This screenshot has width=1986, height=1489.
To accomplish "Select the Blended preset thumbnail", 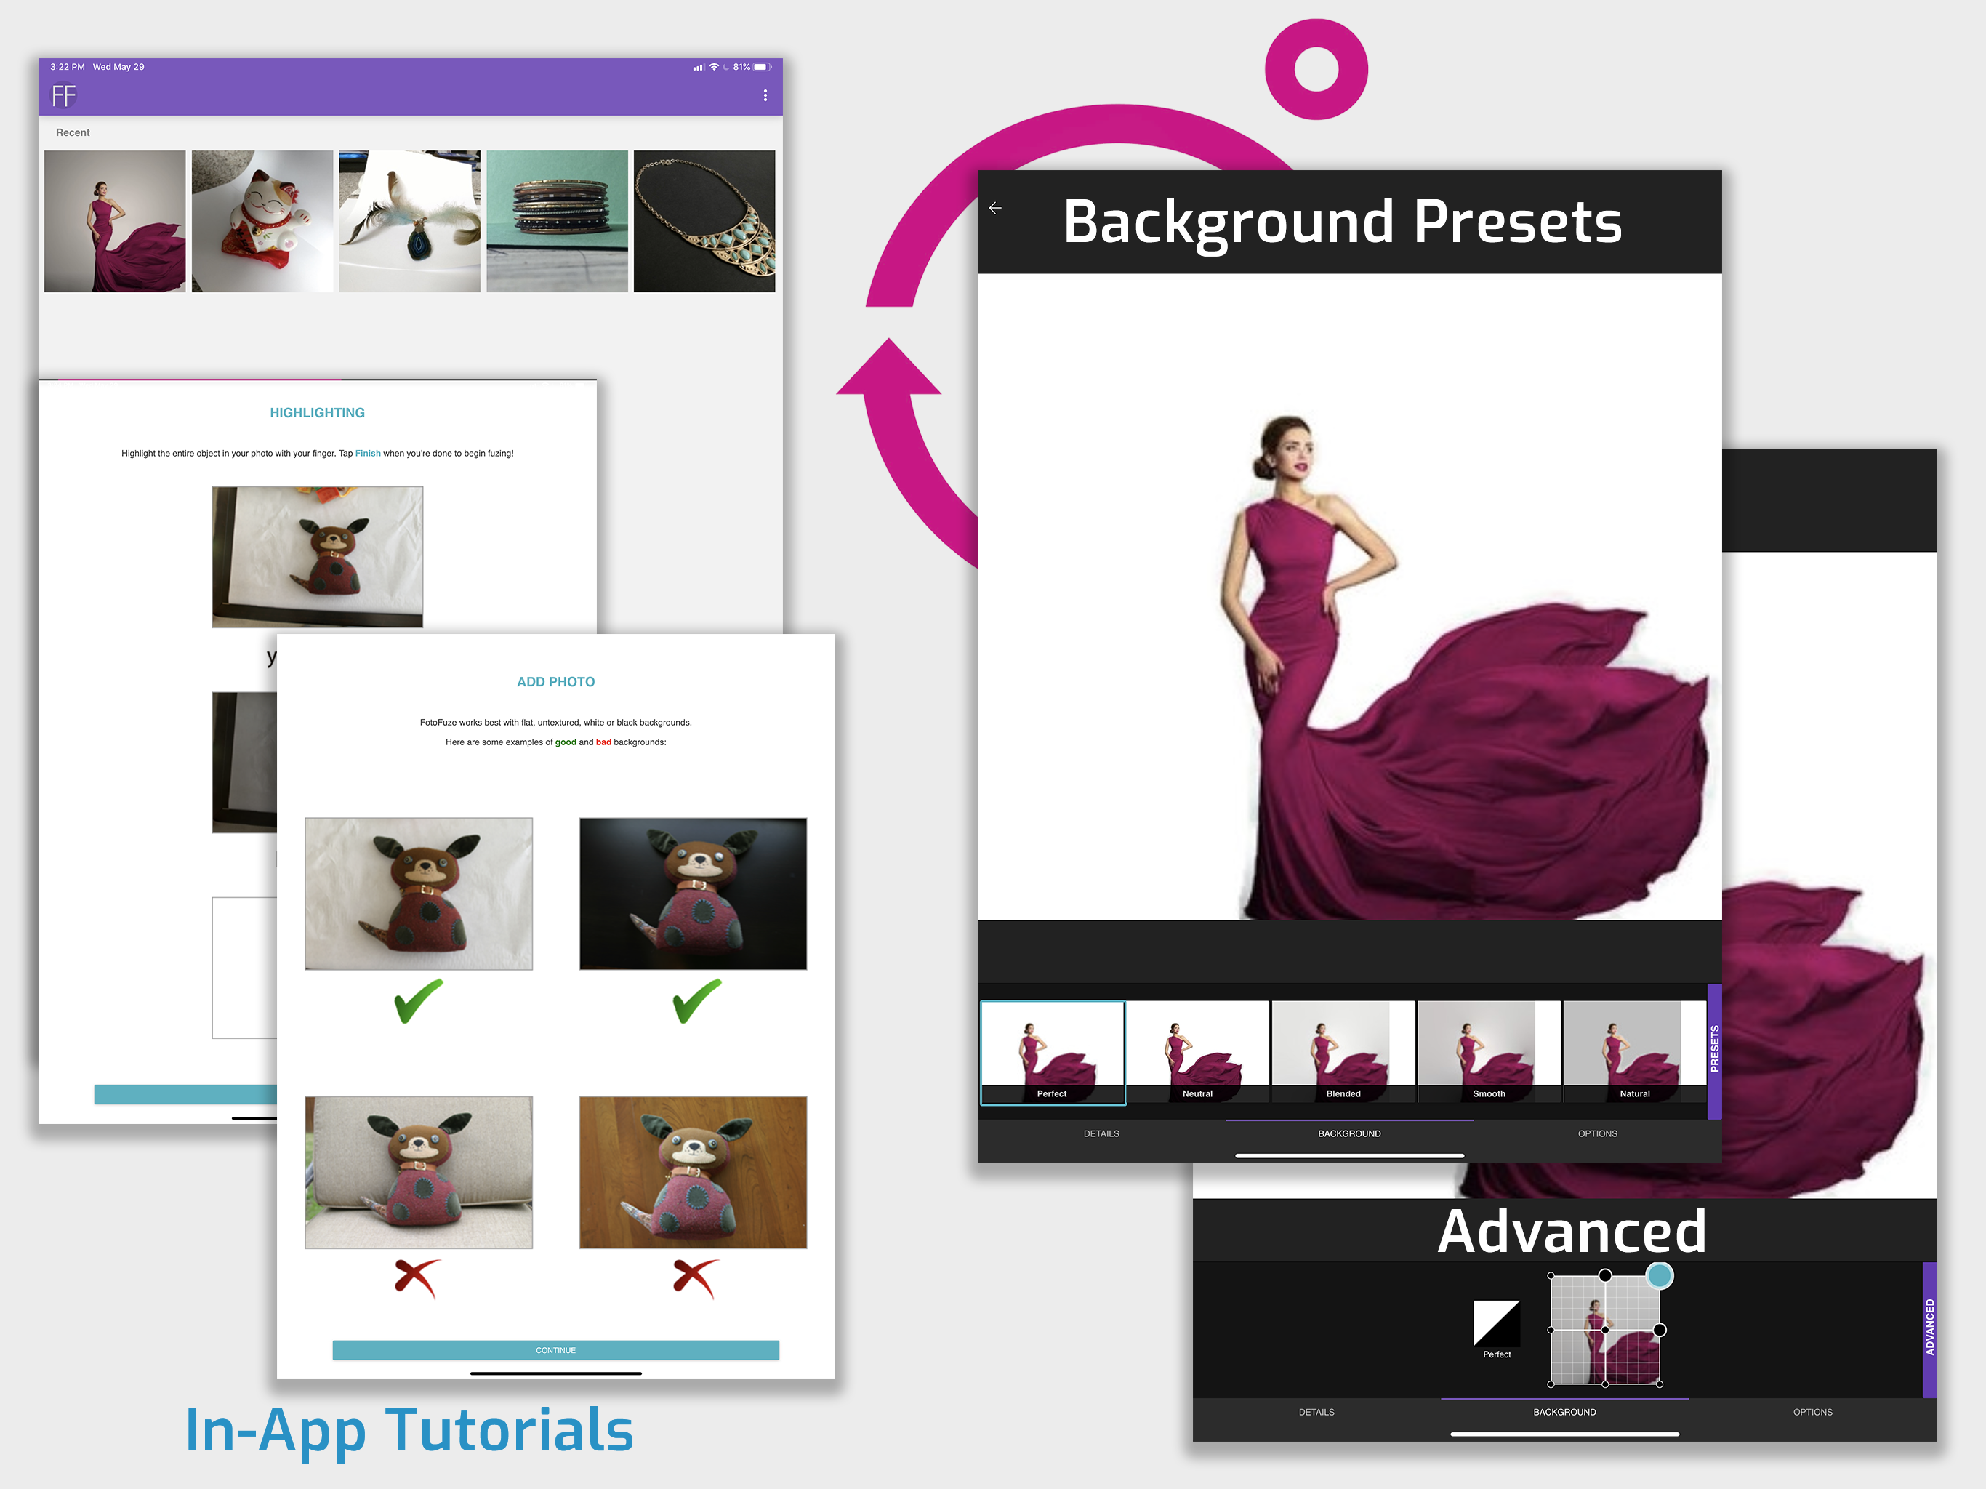I will pos(1343,1051).
